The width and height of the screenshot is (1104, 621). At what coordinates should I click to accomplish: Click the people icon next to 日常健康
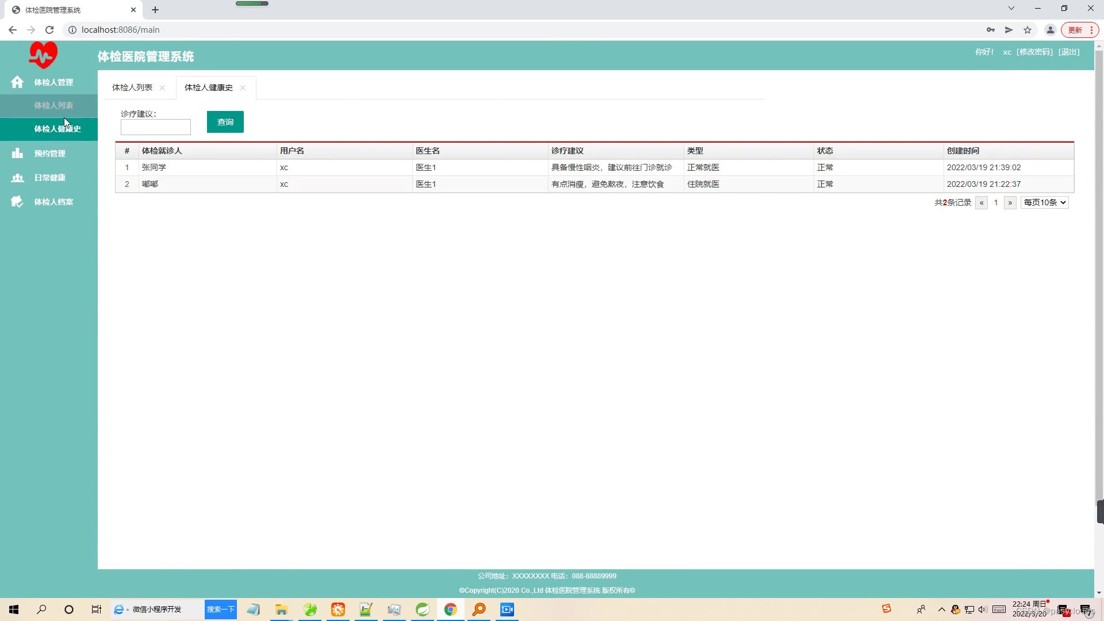17,178
